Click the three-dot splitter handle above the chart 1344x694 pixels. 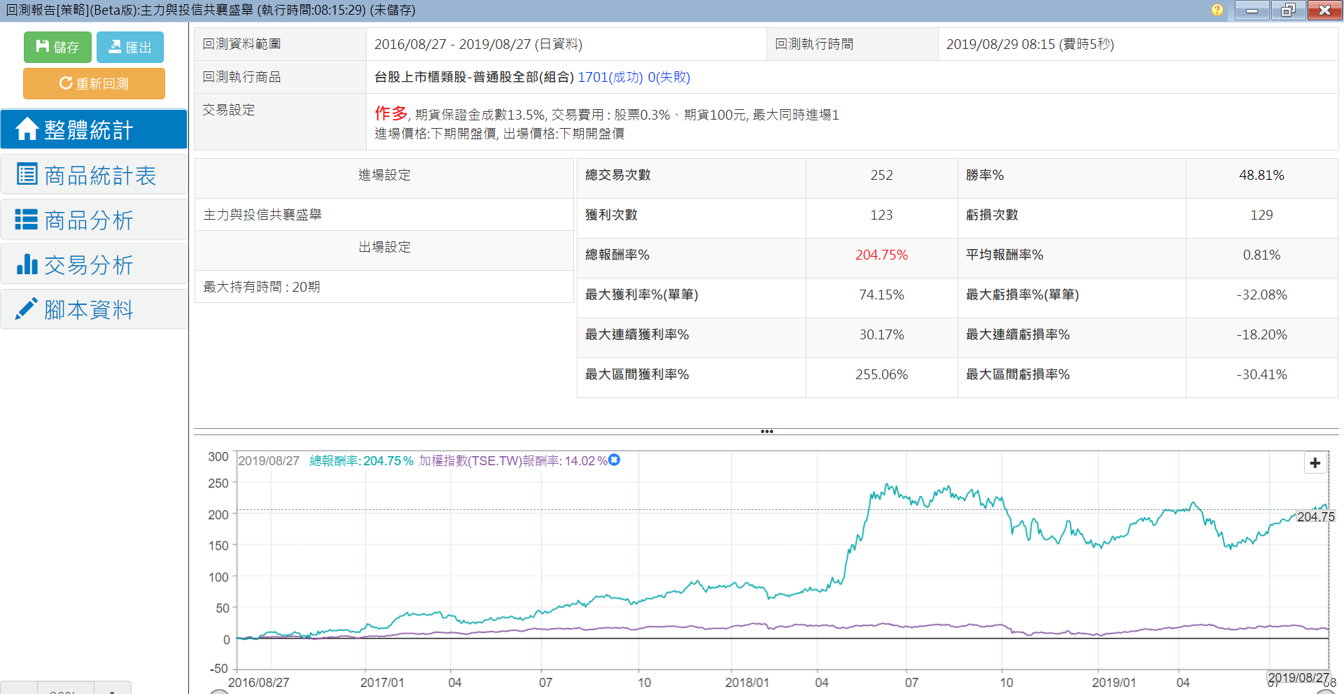click(766, 432)
